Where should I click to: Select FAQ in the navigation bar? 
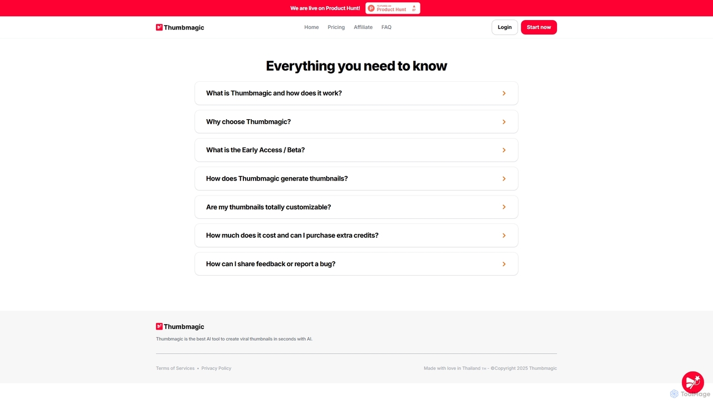click(387, 27)
